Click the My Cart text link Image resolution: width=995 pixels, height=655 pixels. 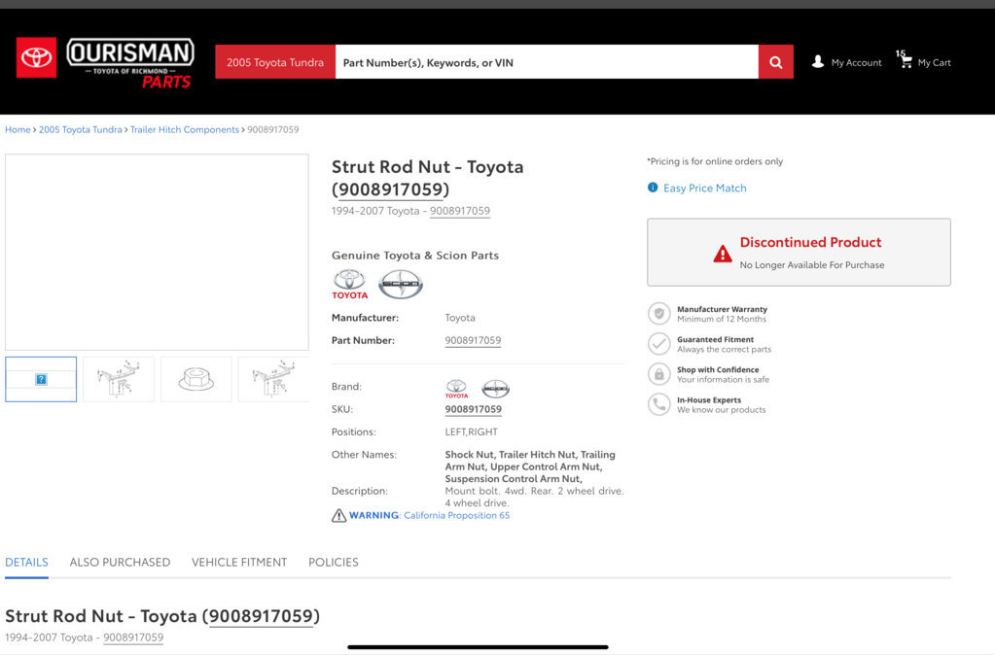point(934,63)
